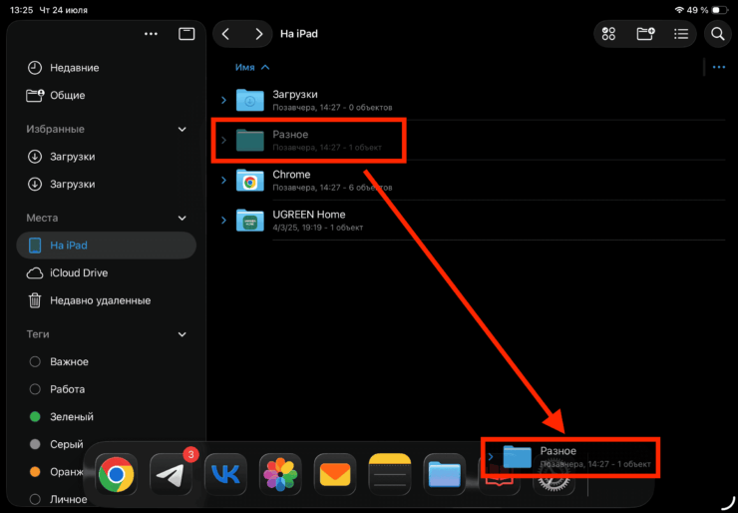
Task: Open the sidebar three-dots options menu
Action: (x=151, y=34)
